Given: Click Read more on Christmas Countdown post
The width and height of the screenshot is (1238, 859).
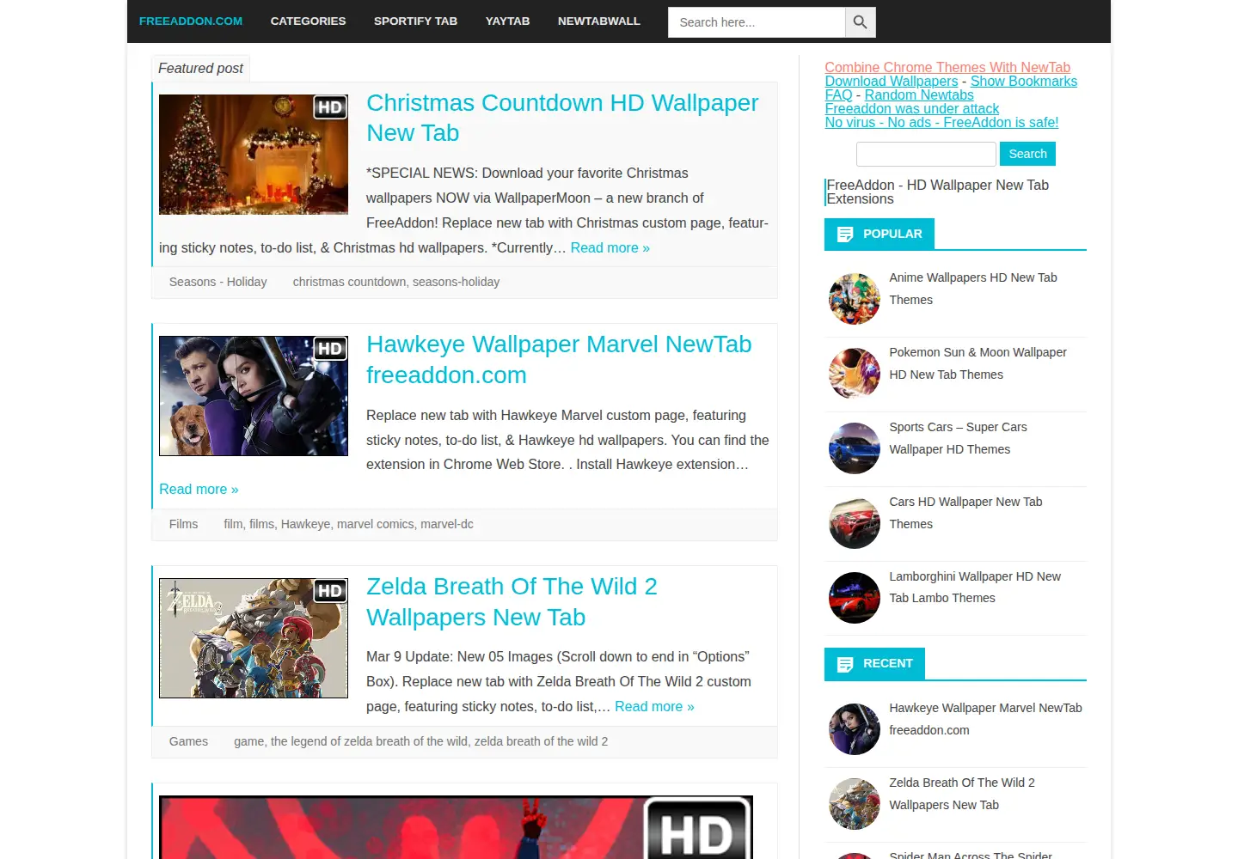Looking at the screenshot, I should click(x=610, y=247).
